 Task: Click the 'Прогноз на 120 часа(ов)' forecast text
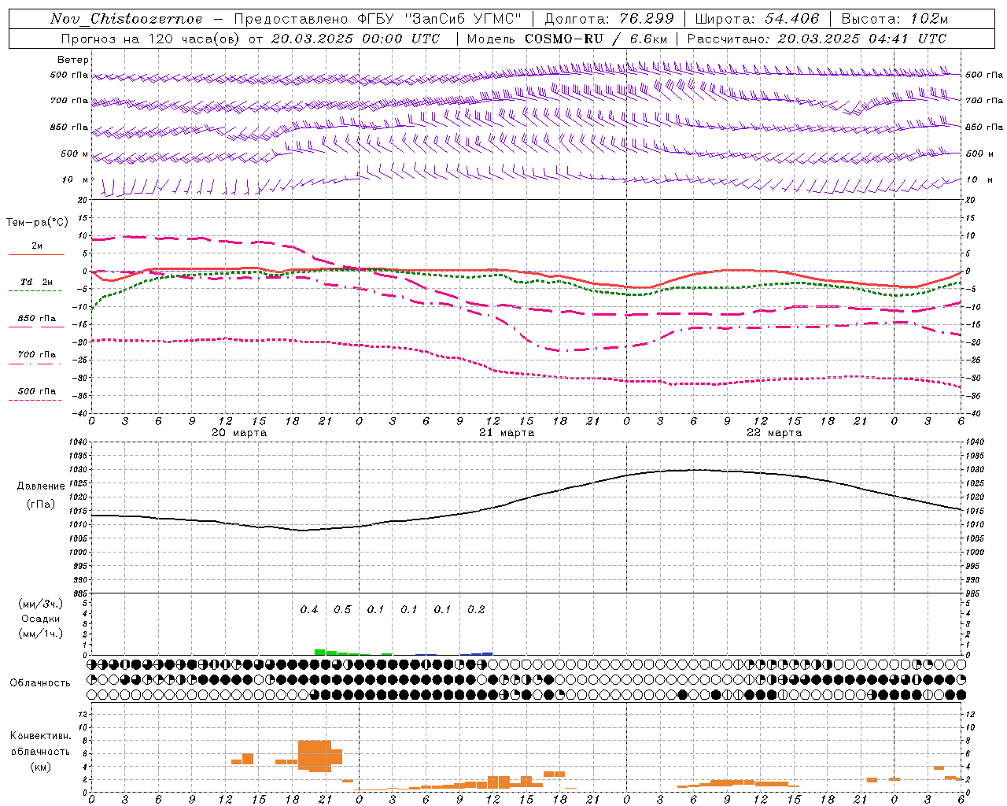tap(152, 39)
